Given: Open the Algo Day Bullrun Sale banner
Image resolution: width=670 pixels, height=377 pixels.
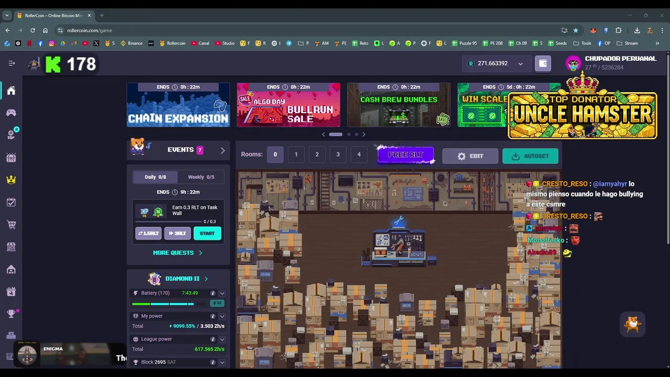Looking at the screenshot, I should 288,105.
